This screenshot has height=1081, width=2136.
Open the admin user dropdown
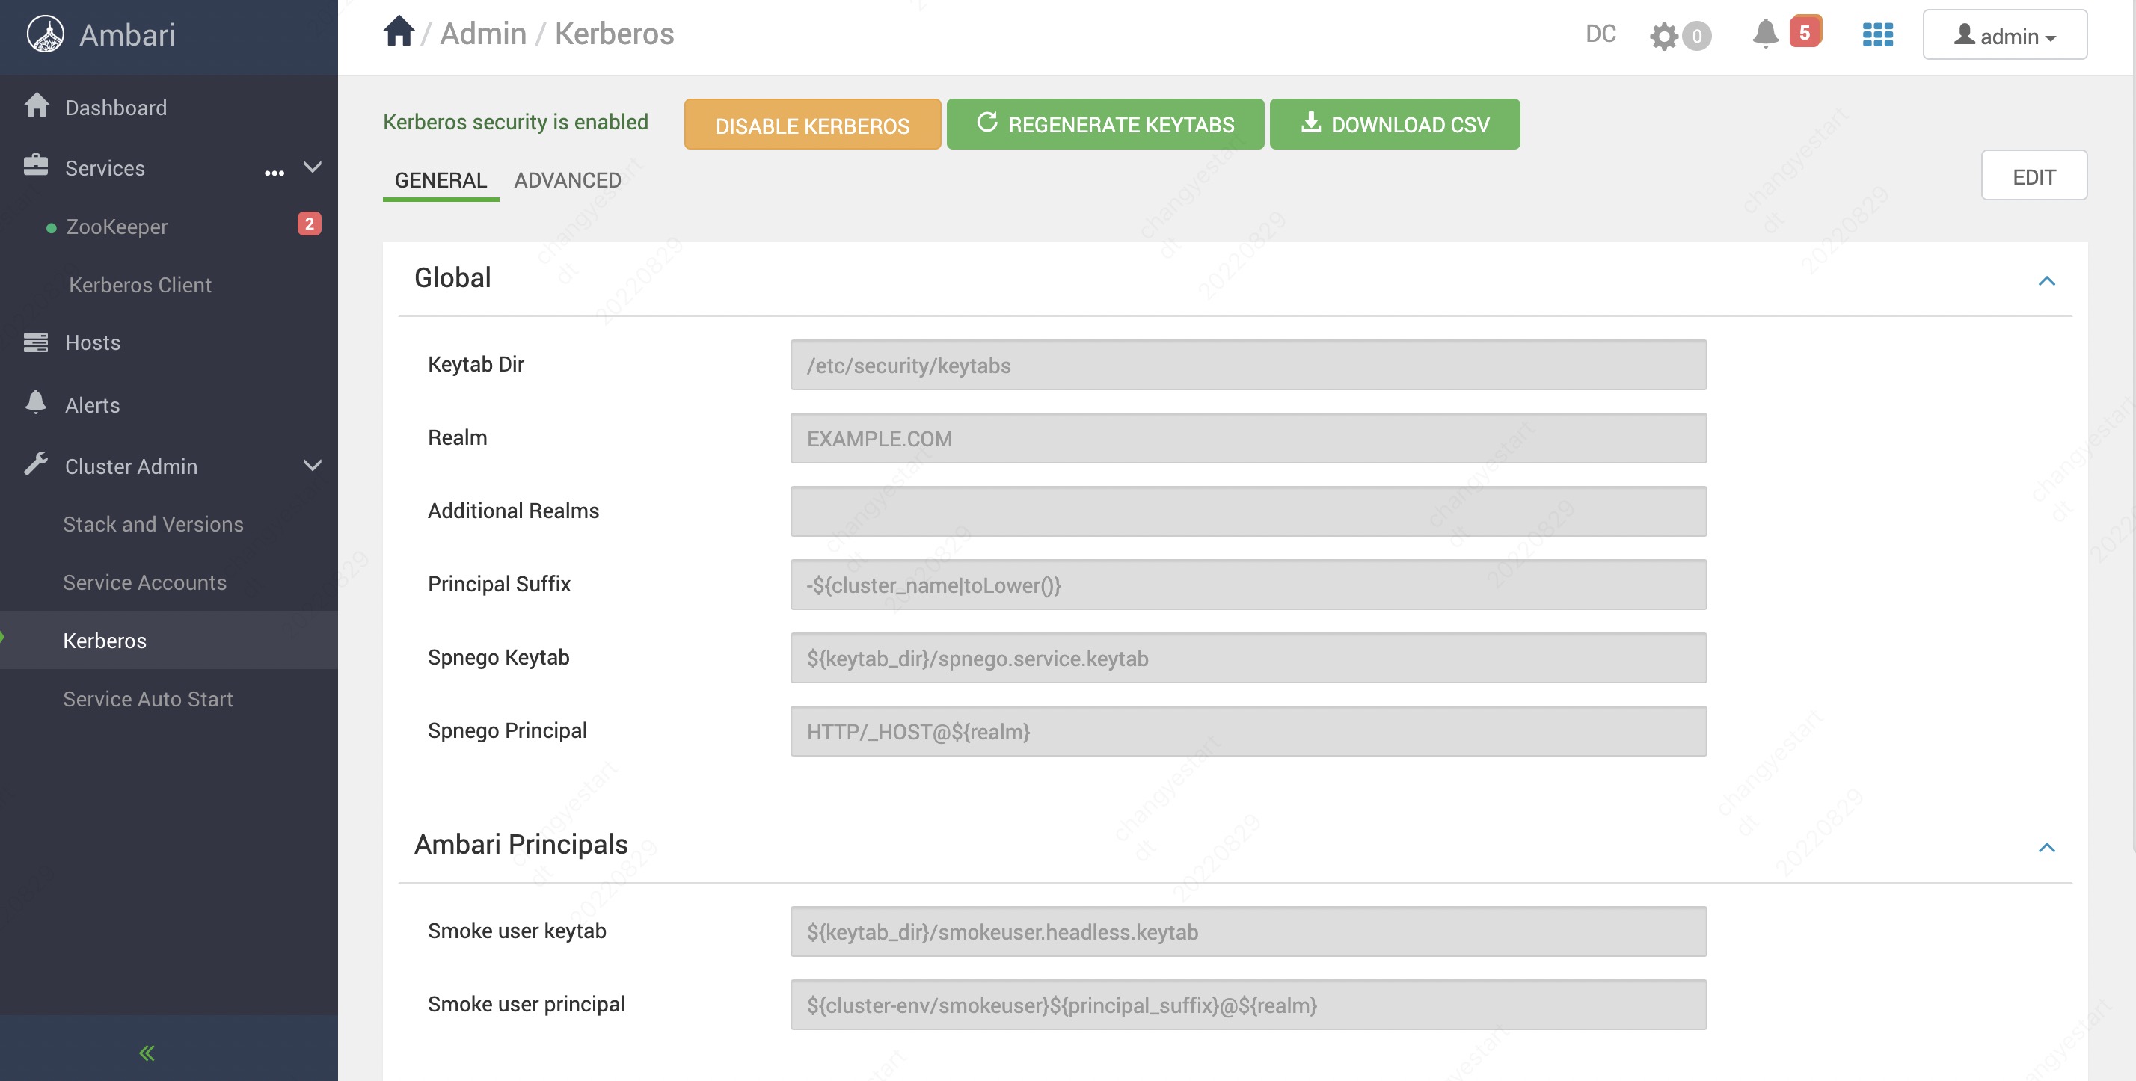point(2004,36)
